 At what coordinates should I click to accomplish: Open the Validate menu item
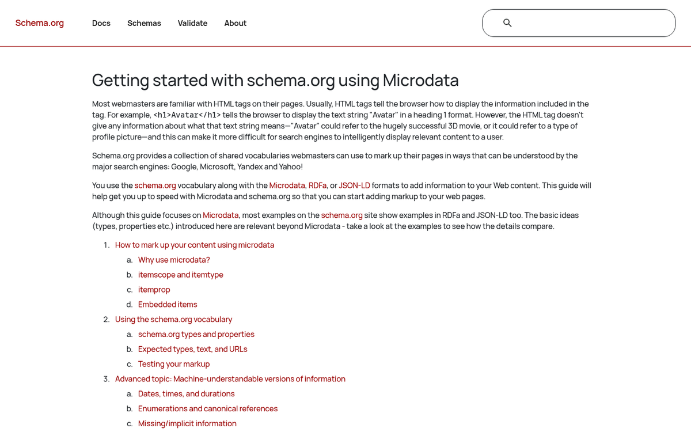click(192, 23)
